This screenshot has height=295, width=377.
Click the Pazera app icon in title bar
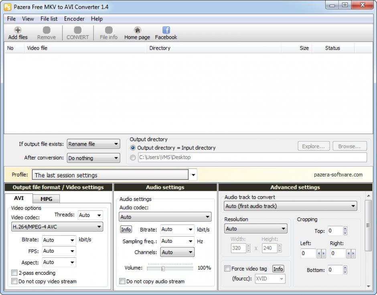point(8,7)
